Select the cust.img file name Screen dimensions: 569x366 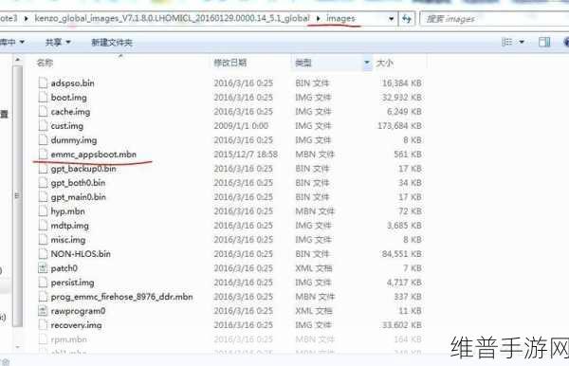(x=67, y=126)
